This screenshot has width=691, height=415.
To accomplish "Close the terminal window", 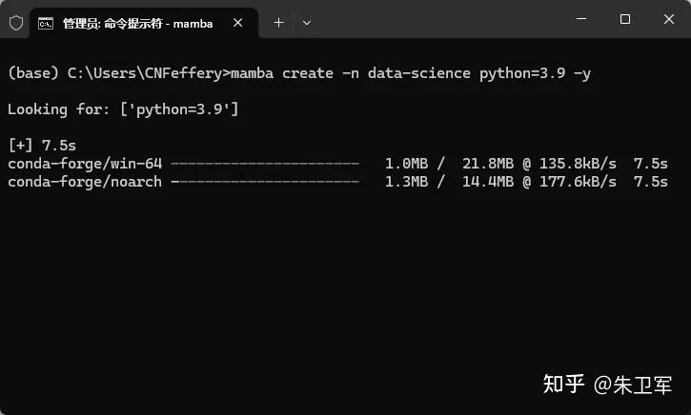I will pyautogui.click(x=669, y=19).
